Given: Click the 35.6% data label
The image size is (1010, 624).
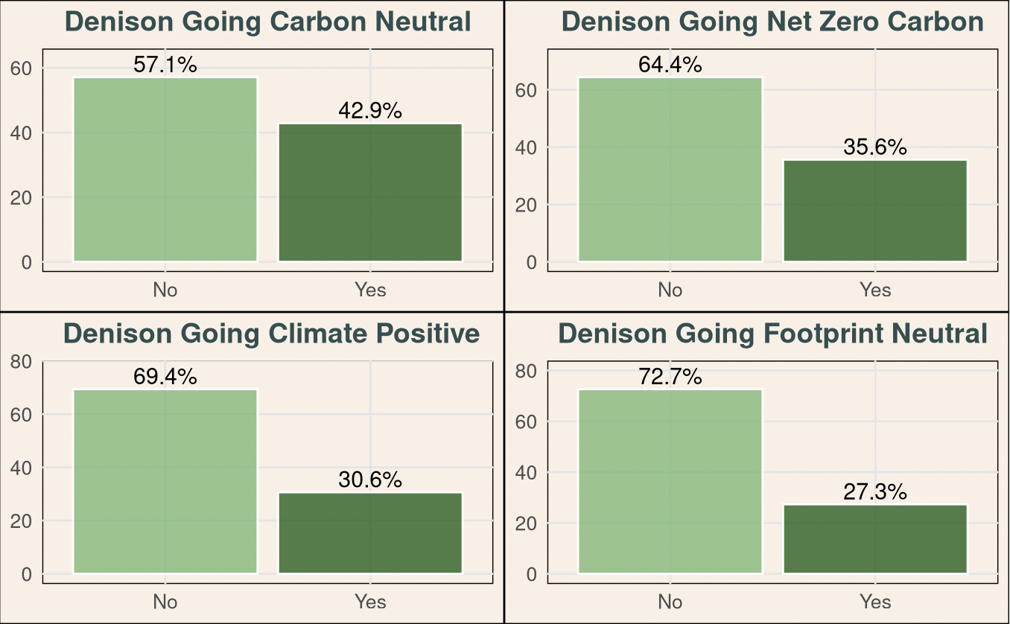Looking at the screenshot, I should [875, 147].
